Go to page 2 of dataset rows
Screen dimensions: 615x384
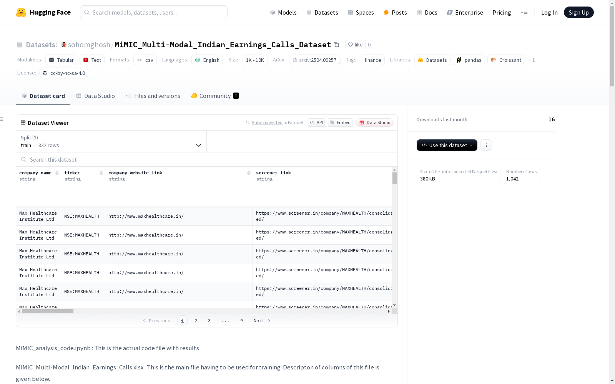click(196, 321)
